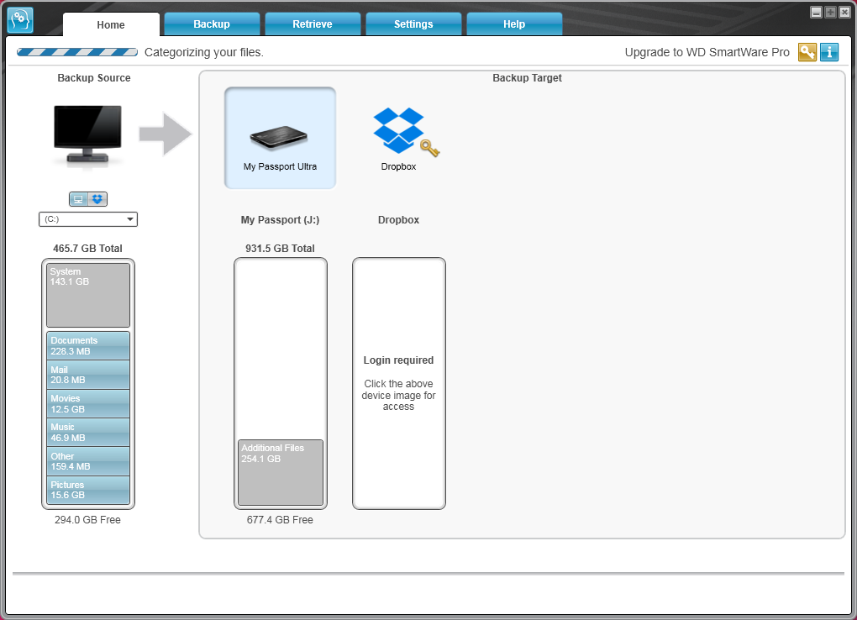Select the Mail 20.8 MB category

[x=88, y=375]
